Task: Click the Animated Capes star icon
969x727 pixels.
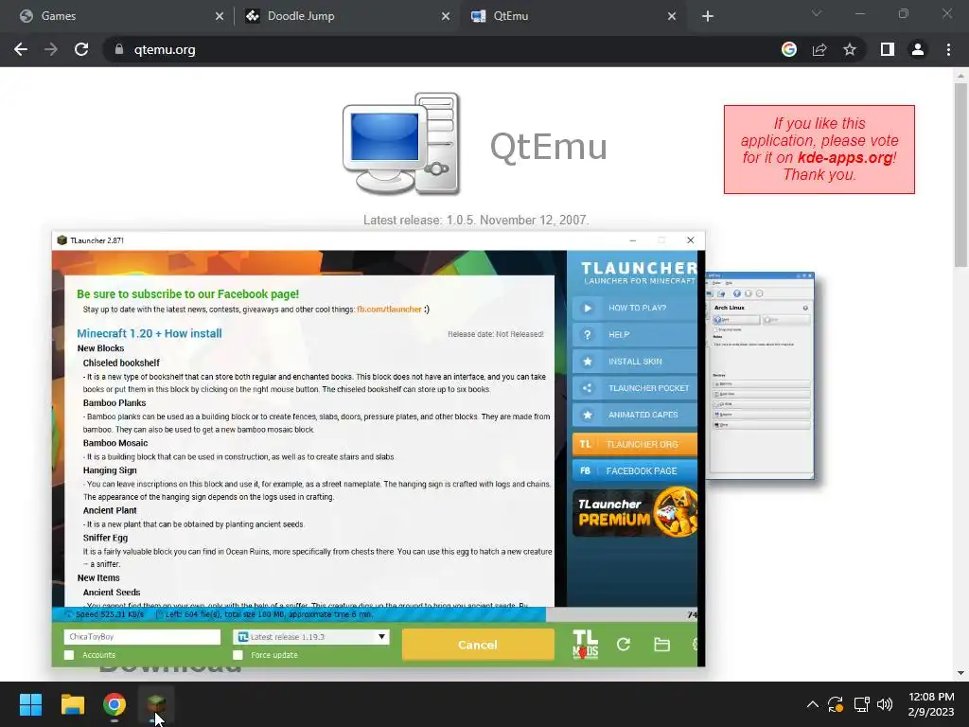Action: 587,415
